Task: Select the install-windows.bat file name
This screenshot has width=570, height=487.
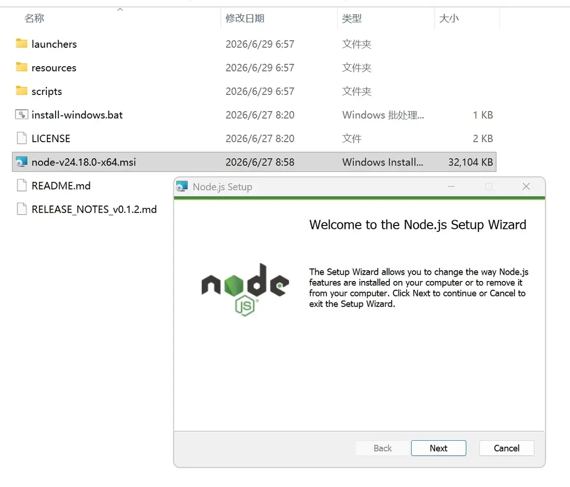Action: pyautogui.click(x=77, y=115)
